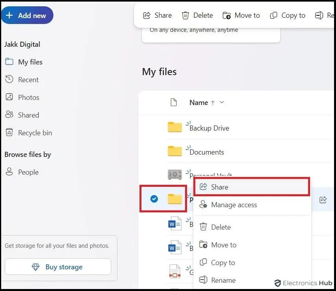Browse files by People
This screenshot has width=336, height=291.
pos(28,172)
